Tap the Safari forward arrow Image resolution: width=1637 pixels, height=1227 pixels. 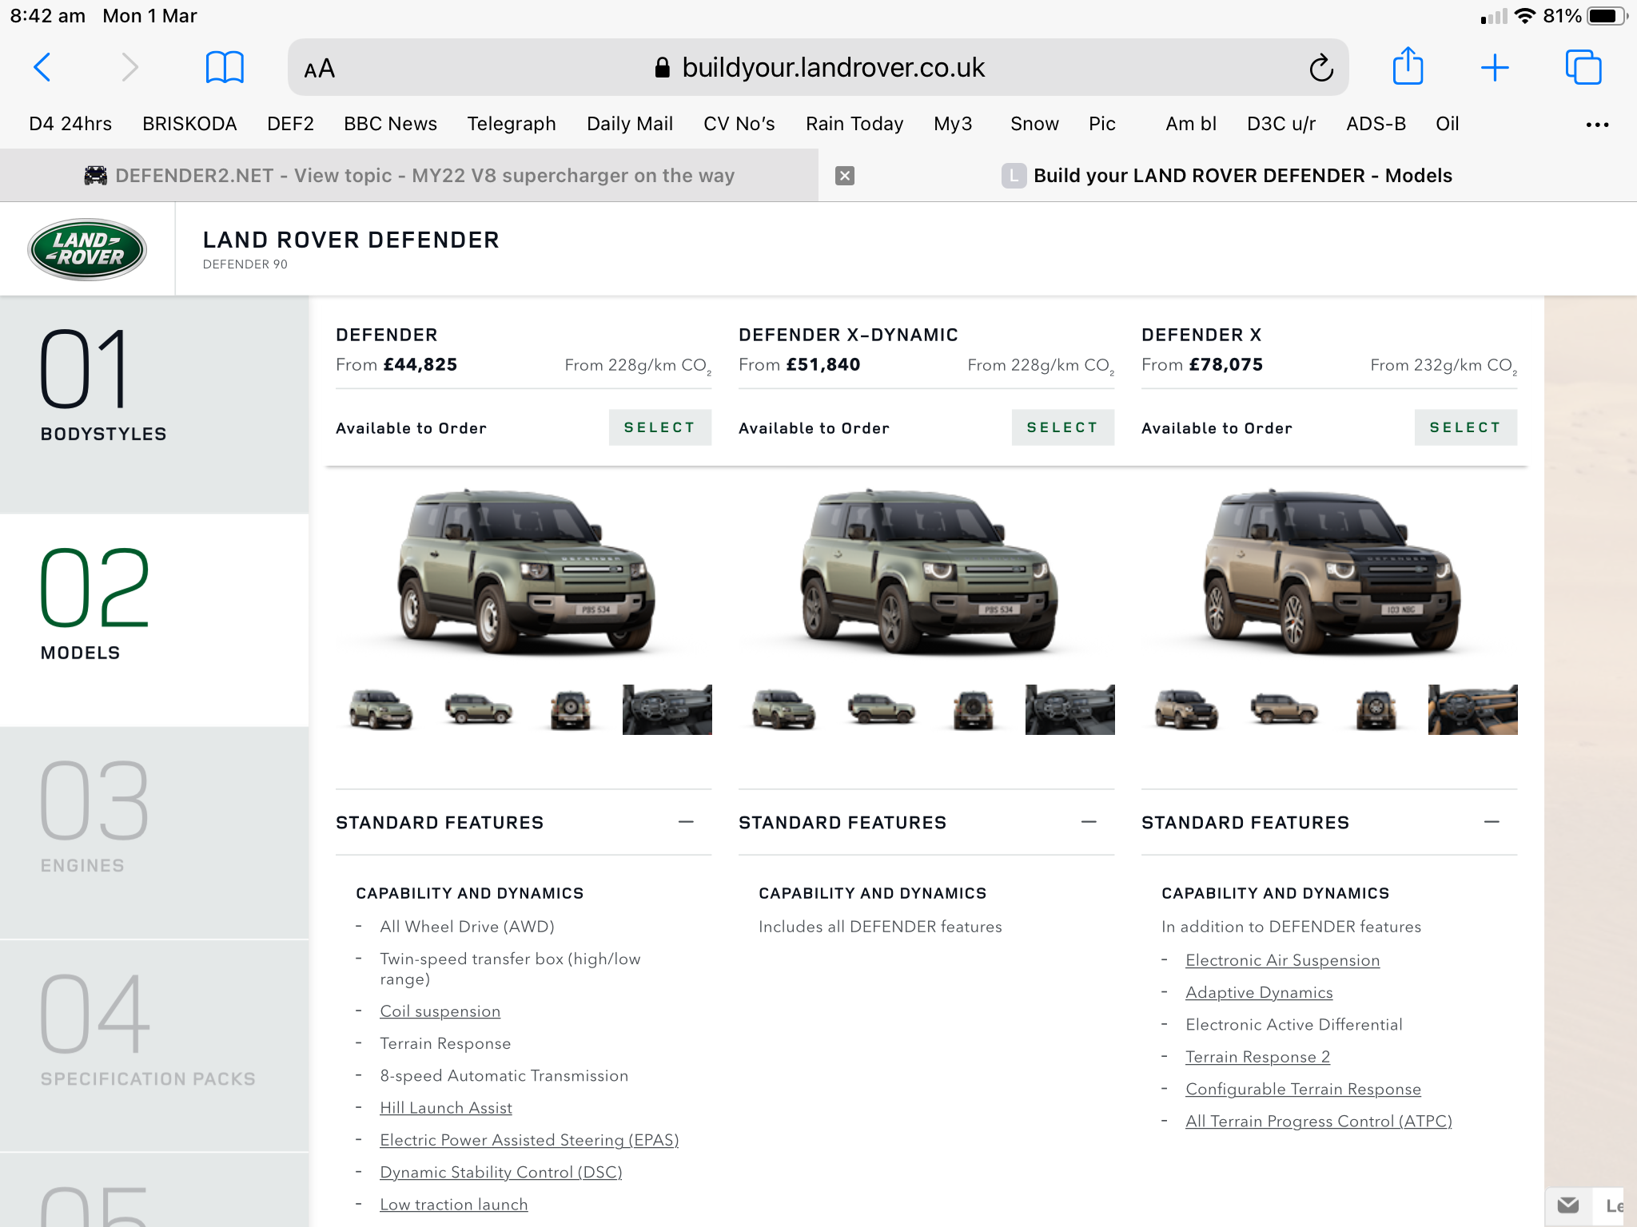click(129, 67)
